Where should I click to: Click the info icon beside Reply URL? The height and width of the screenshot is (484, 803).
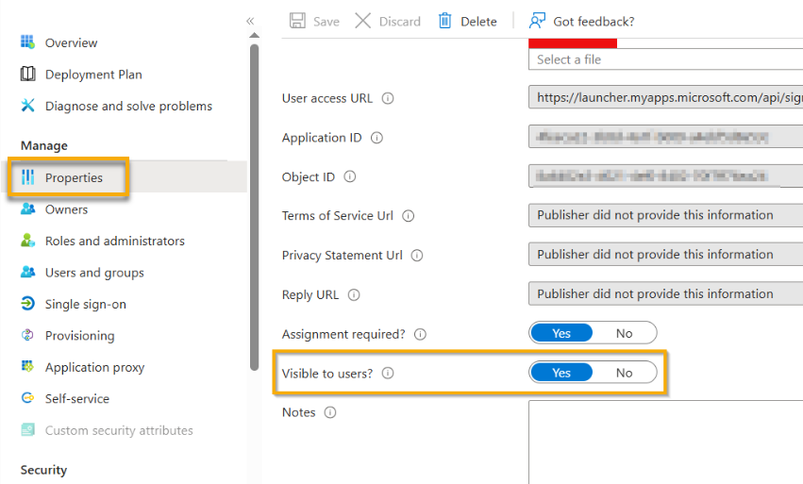click(354, 295)
